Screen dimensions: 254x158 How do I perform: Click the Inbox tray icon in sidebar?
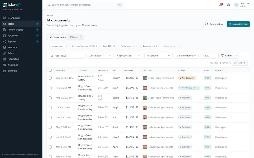point(4,24)
